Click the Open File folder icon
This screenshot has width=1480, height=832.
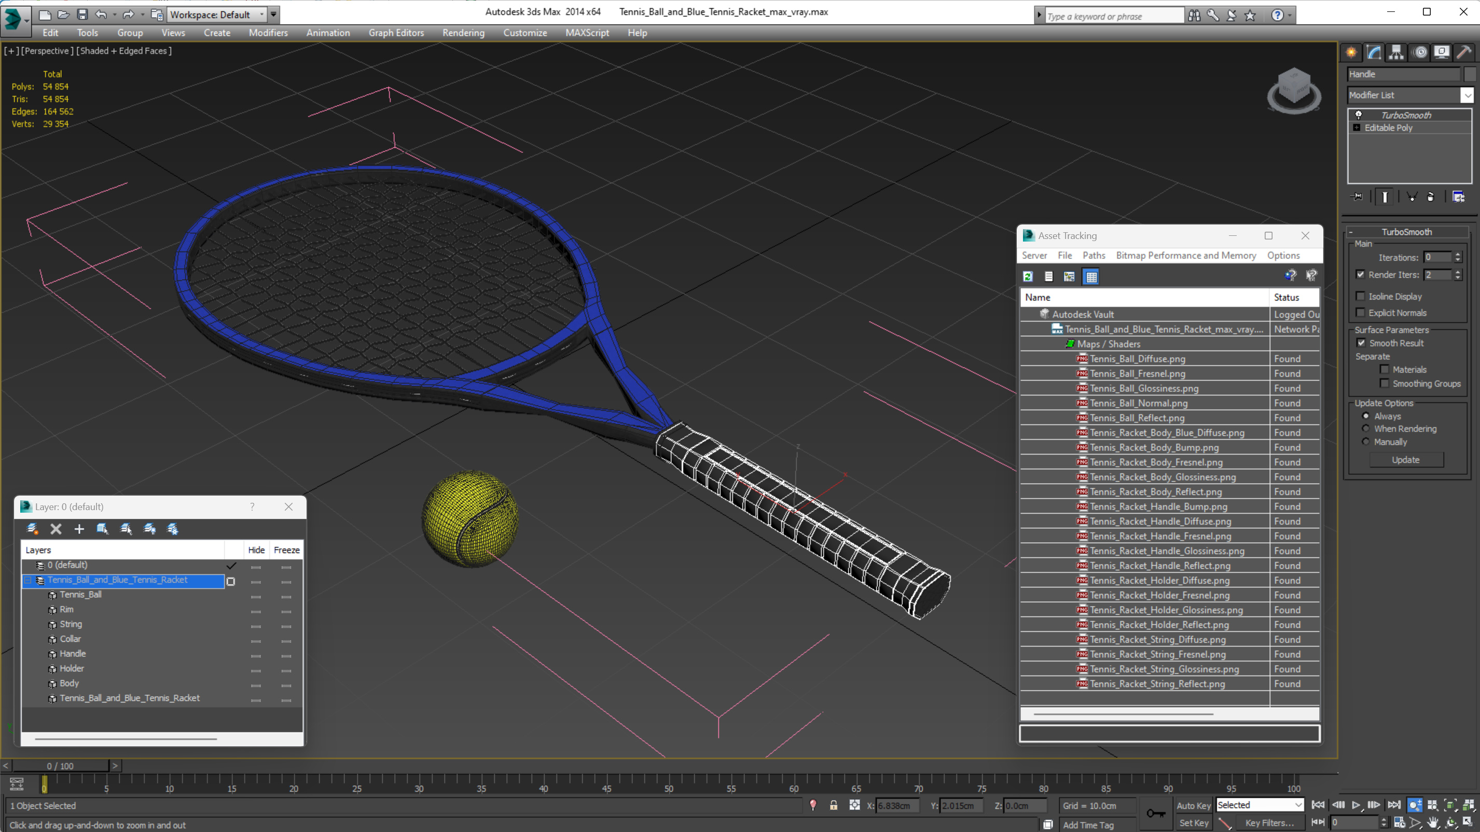click(x=63, y=15)
